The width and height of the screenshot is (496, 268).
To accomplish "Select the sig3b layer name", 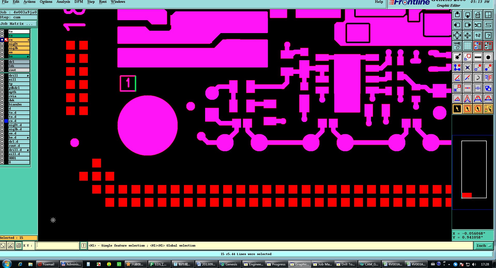I will 19,48.
